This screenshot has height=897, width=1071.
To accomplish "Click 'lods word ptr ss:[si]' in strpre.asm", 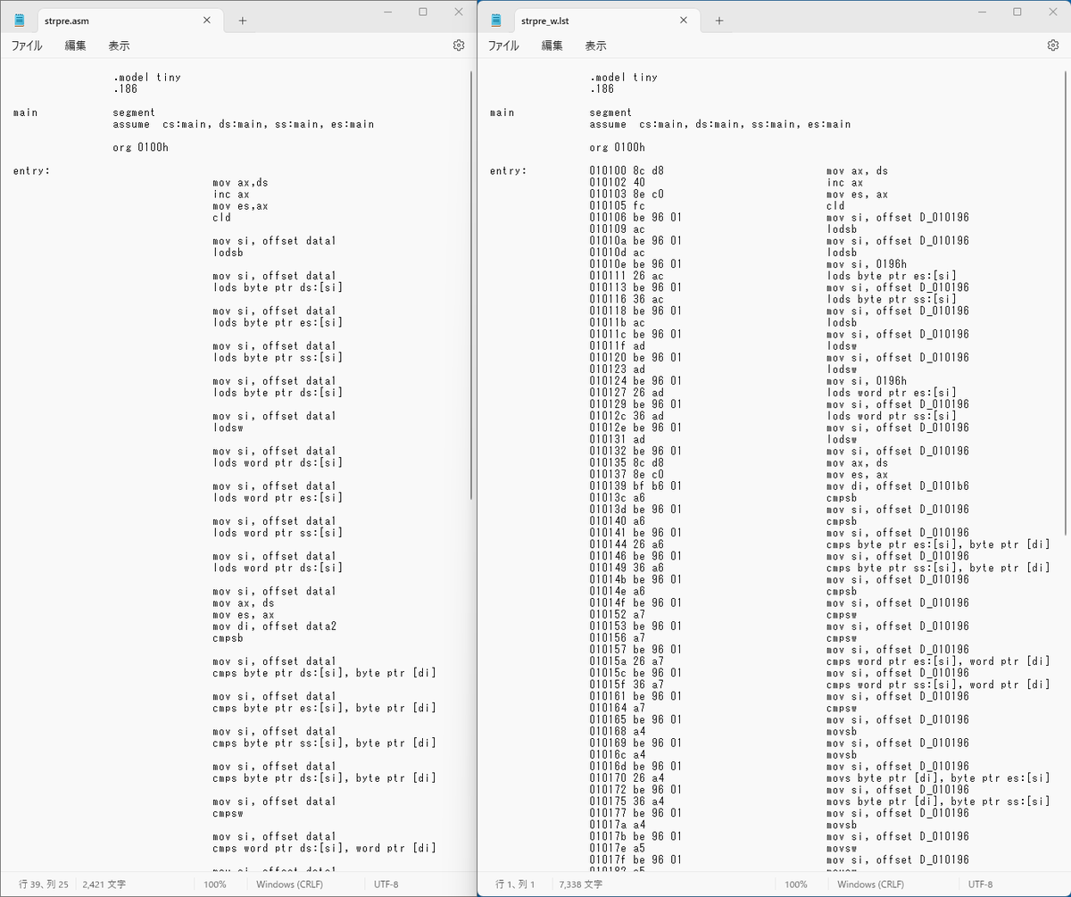I will click(278, 533).
